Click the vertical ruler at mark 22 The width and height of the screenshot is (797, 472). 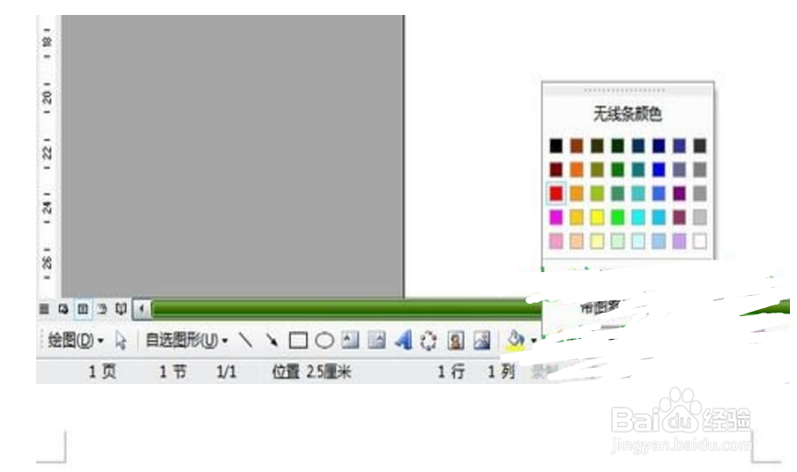pos(47,152)
